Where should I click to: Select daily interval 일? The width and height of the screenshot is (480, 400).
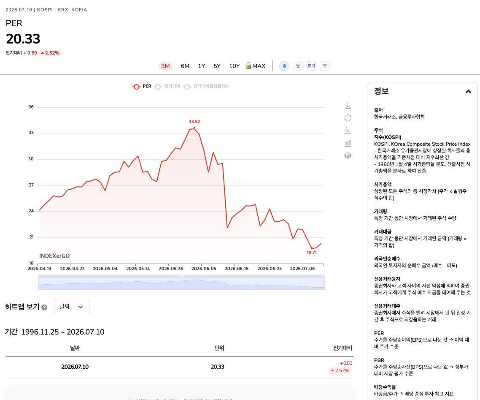coord(284,65)
